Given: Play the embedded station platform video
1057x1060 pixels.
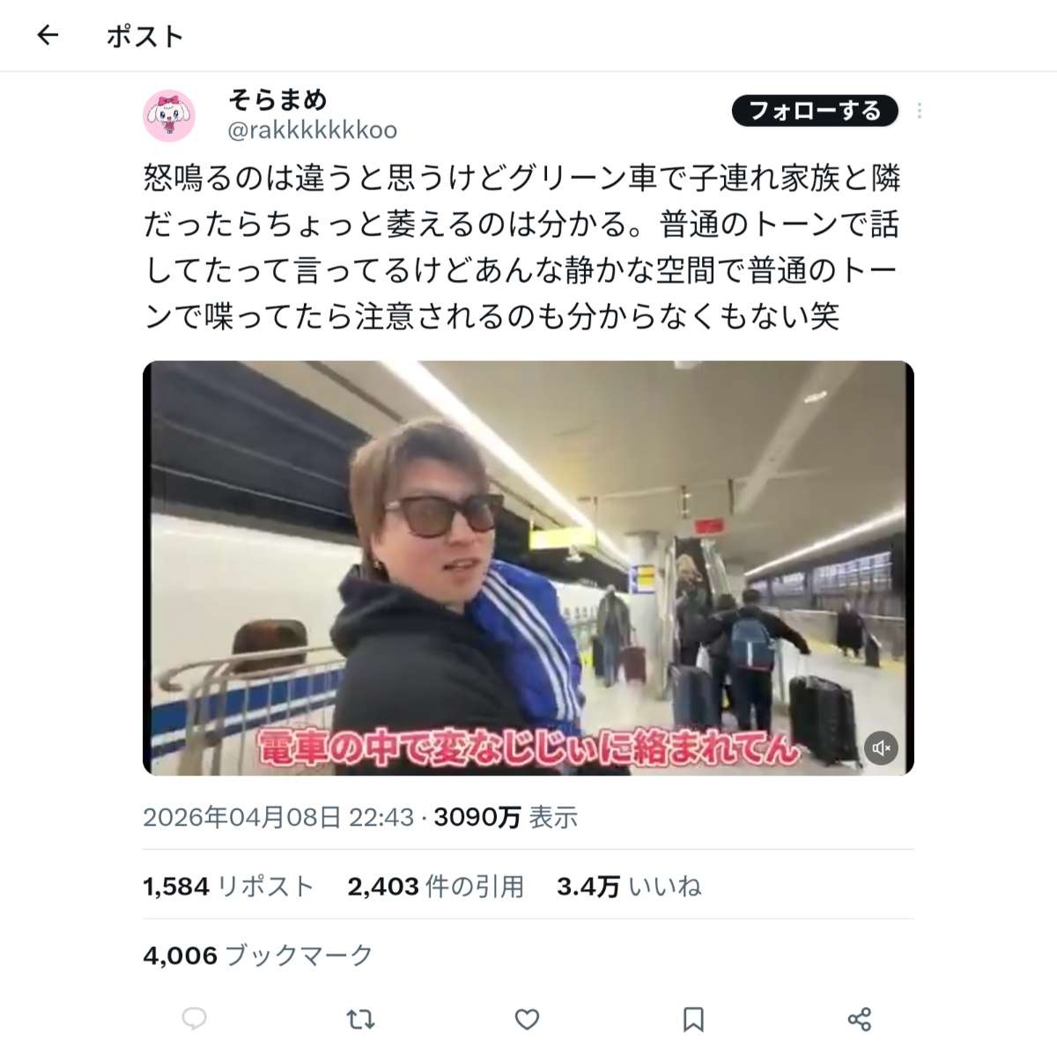Looking at the screenshot, I should click(528, 568).
